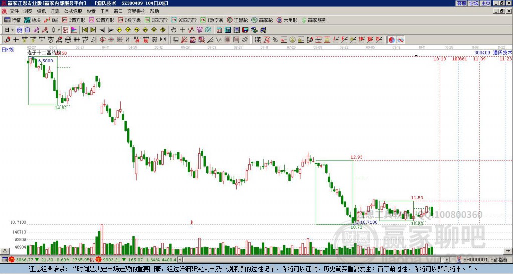Open the 9T四方形 tool

tap(184, 20)
